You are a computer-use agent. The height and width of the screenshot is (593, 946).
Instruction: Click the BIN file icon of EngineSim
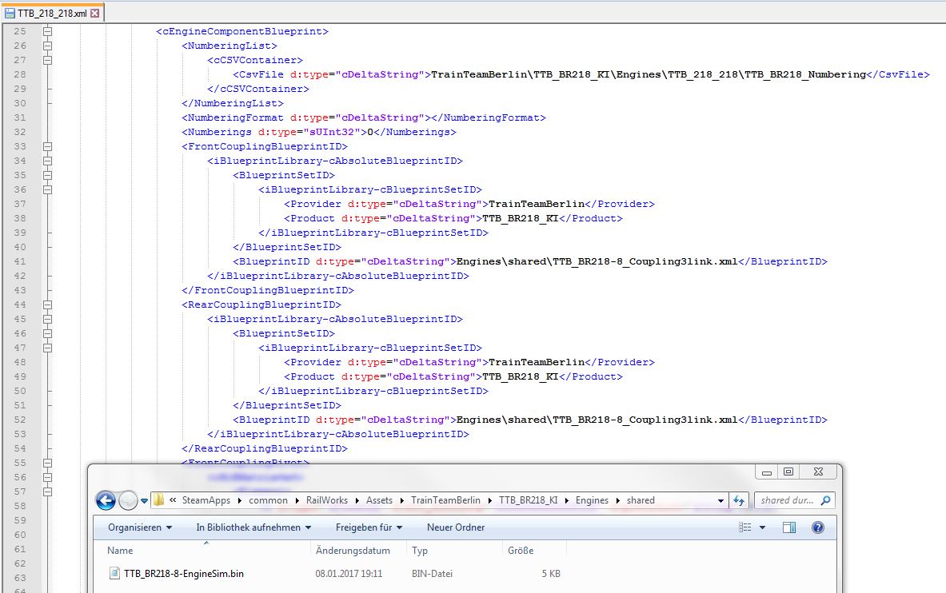coord(114,573)
